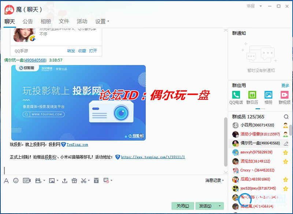Expand the dropdown arrow next to 举报
Image resolution: width=293 pixels, height=214 pixels.
(x=261, y=6)
